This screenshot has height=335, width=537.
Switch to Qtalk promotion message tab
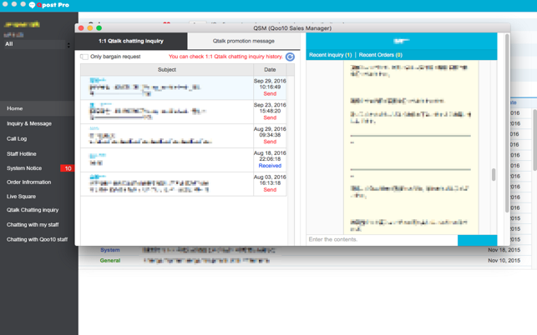(x=244, y=41)
